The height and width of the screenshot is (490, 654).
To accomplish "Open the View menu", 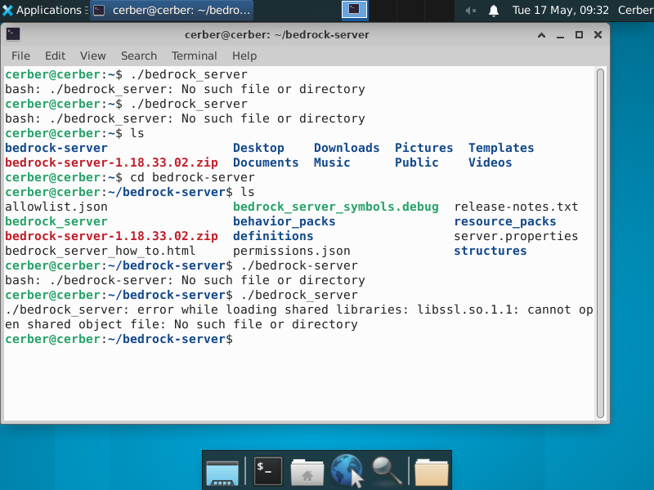I will (92, 56).
